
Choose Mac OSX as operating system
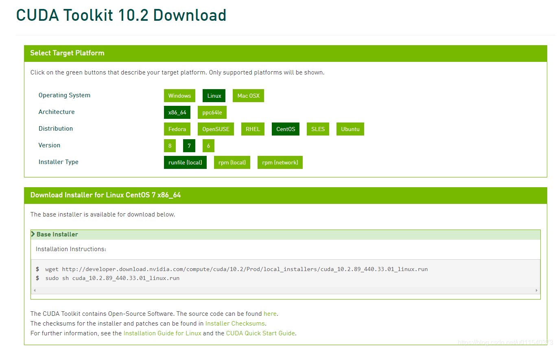(x=248, y=96)
